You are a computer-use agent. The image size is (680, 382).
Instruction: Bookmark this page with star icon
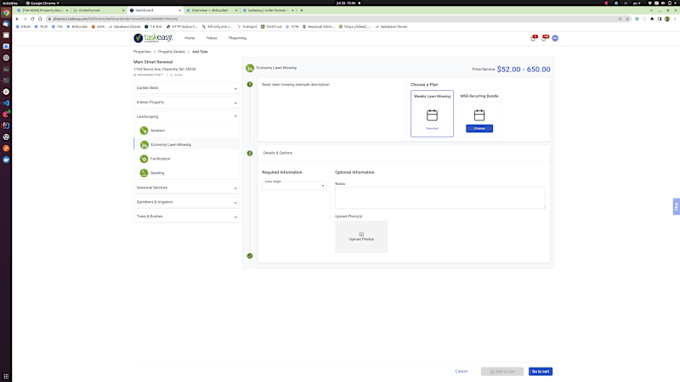pyautogui.click(x=627, y=19)
